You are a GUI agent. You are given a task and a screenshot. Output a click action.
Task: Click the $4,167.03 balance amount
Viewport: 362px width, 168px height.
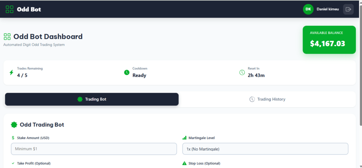[327, 43]
